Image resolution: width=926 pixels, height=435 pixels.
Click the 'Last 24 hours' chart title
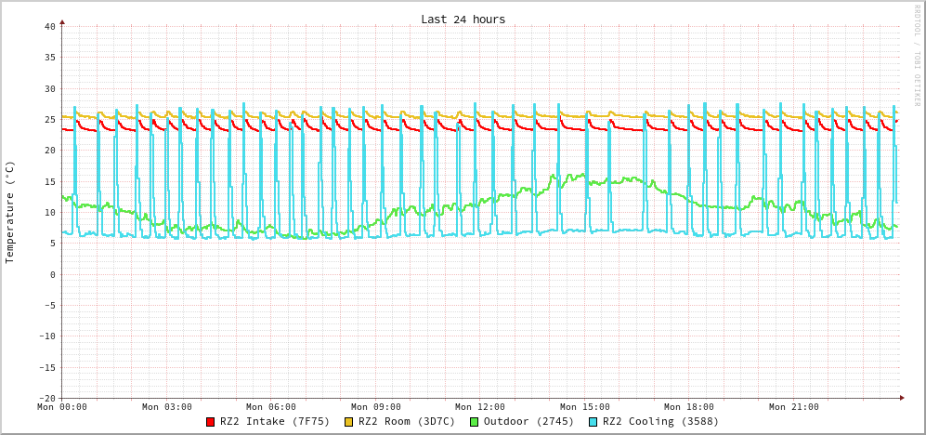pyautogui.click(x=463, y=20)
